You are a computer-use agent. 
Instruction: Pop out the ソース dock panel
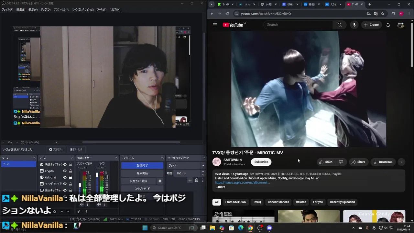(x=72, y=158)
